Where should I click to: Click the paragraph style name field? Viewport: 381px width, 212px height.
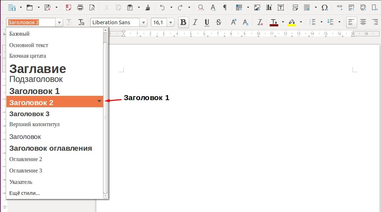click(x=31, y=22)
